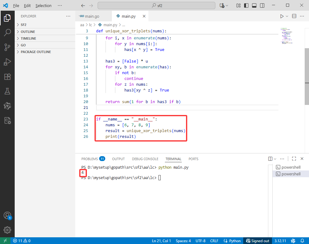
Task: Switch to the PORTS panel tab
Action: pos(193,159)
